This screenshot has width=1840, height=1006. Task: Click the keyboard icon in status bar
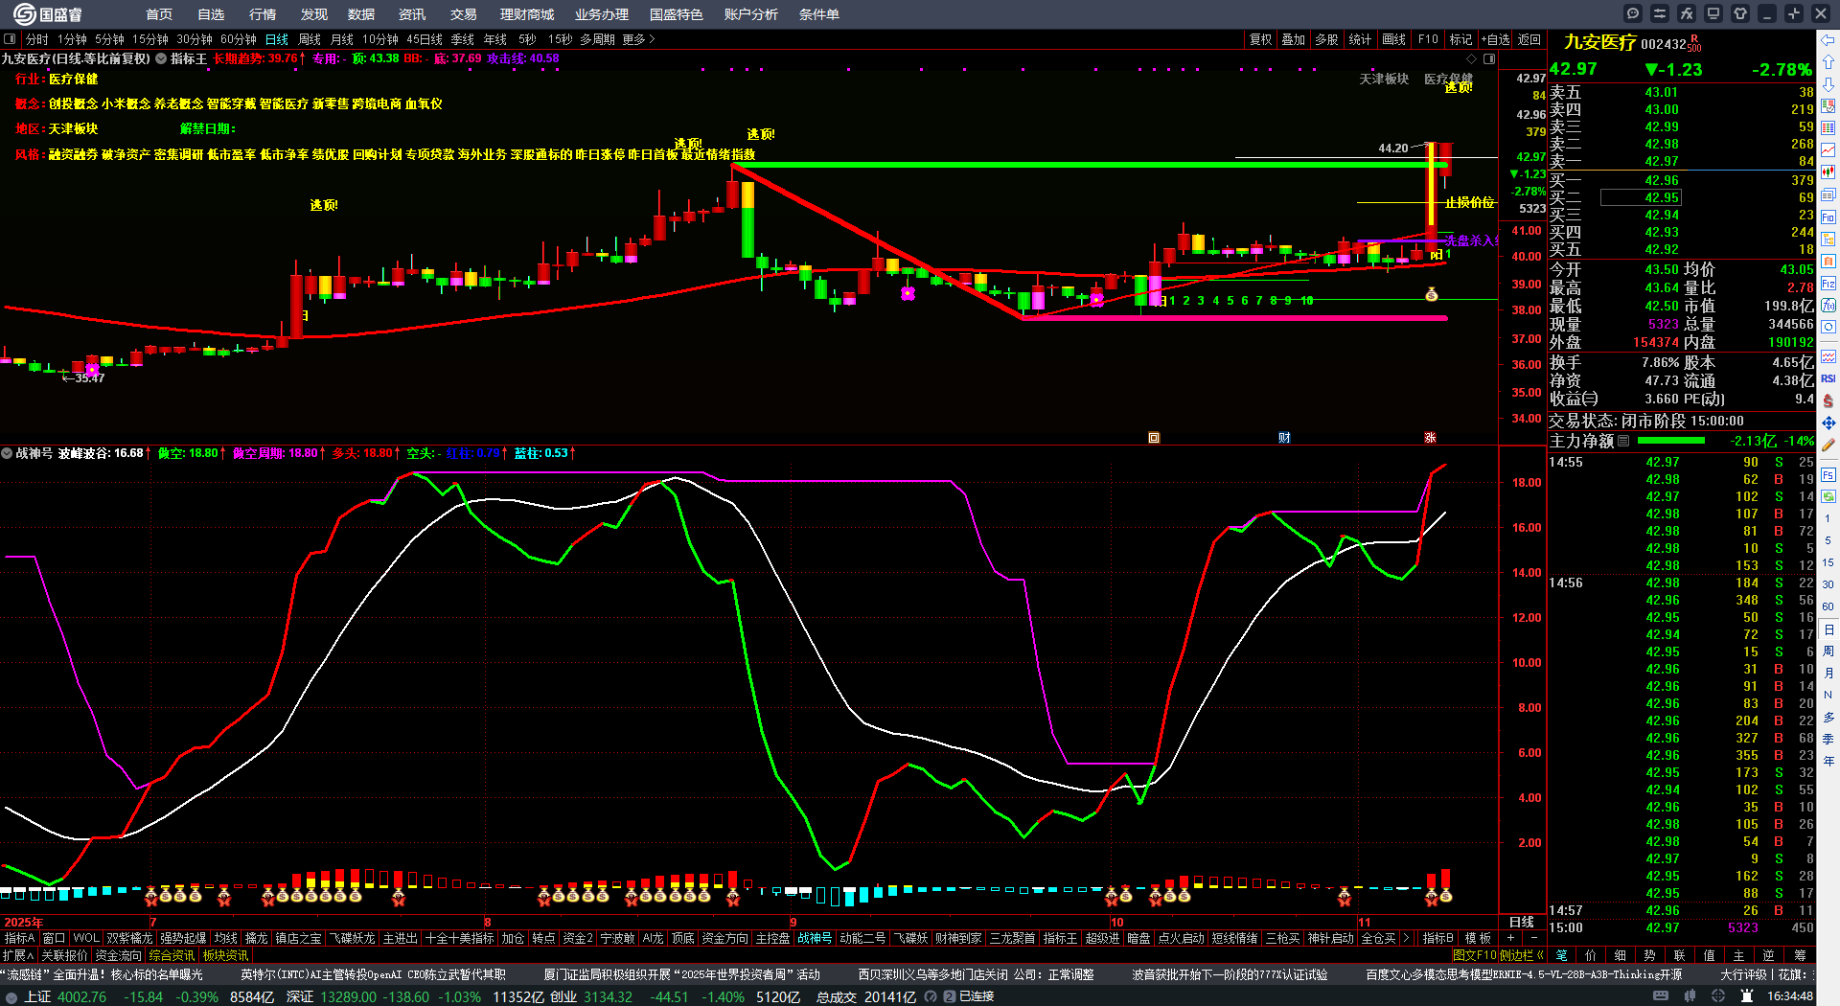coord(1661,996)
